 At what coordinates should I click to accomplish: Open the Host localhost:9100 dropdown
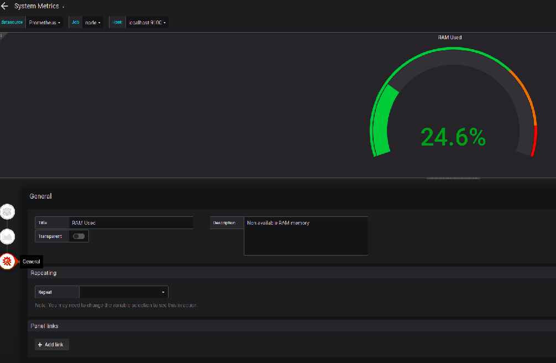tap(147, 22)
